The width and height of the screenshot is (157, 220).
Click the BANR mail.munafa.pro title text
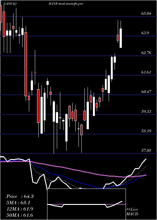[x=66, y=4]
